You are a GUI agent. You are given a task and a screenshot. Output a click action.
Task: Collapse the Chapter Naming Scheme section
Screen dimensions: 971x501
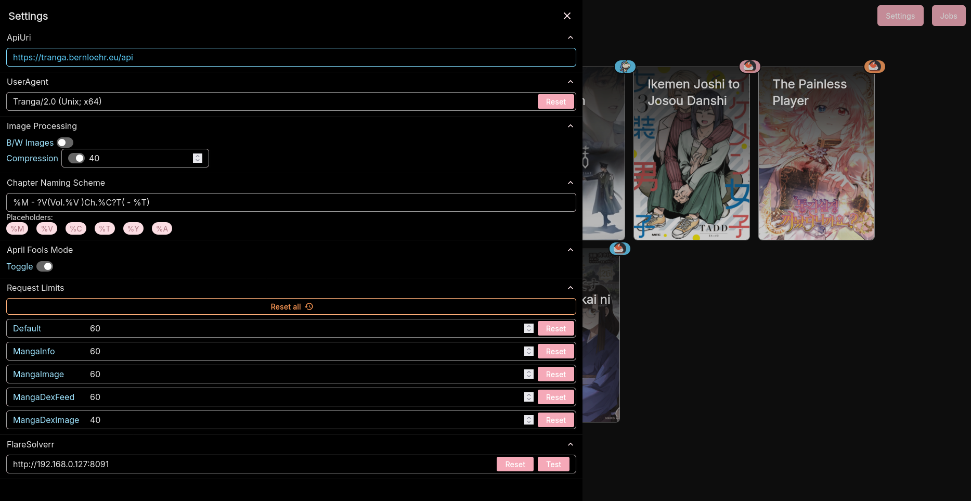point(571,183)
